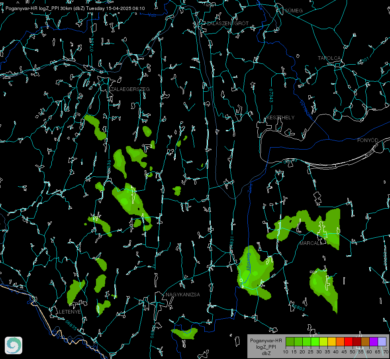
Task: Pick the yellow-green 30 dBZ legend swatch
Action: tap(323, 341)
